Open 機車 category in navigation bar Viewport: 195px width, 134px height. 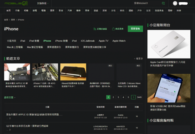[x=78, y=11]
